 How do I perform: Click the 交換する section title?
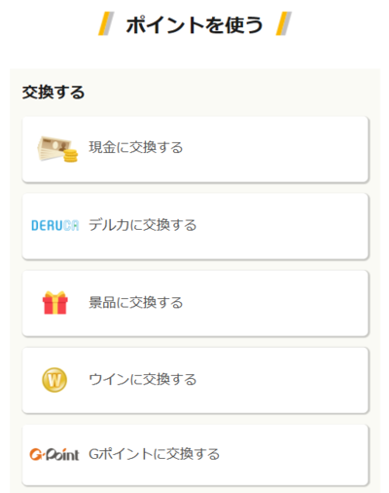pyautogui.click(x=53, y=93)
